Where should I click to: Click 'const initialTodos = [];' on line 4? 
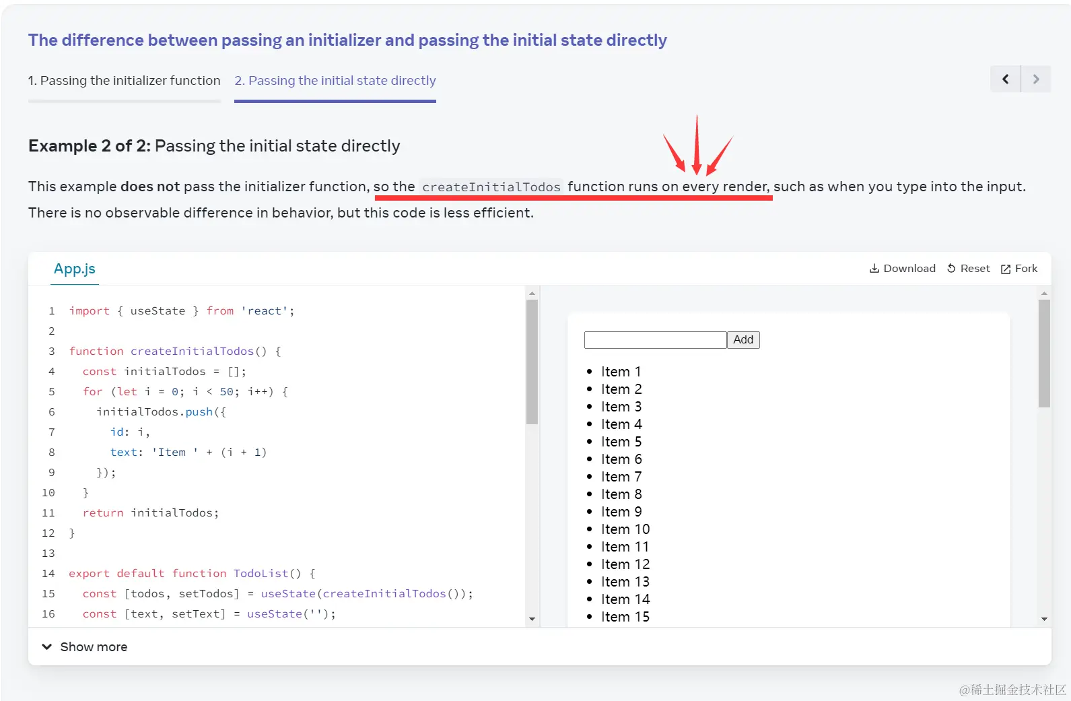point(164,372)
